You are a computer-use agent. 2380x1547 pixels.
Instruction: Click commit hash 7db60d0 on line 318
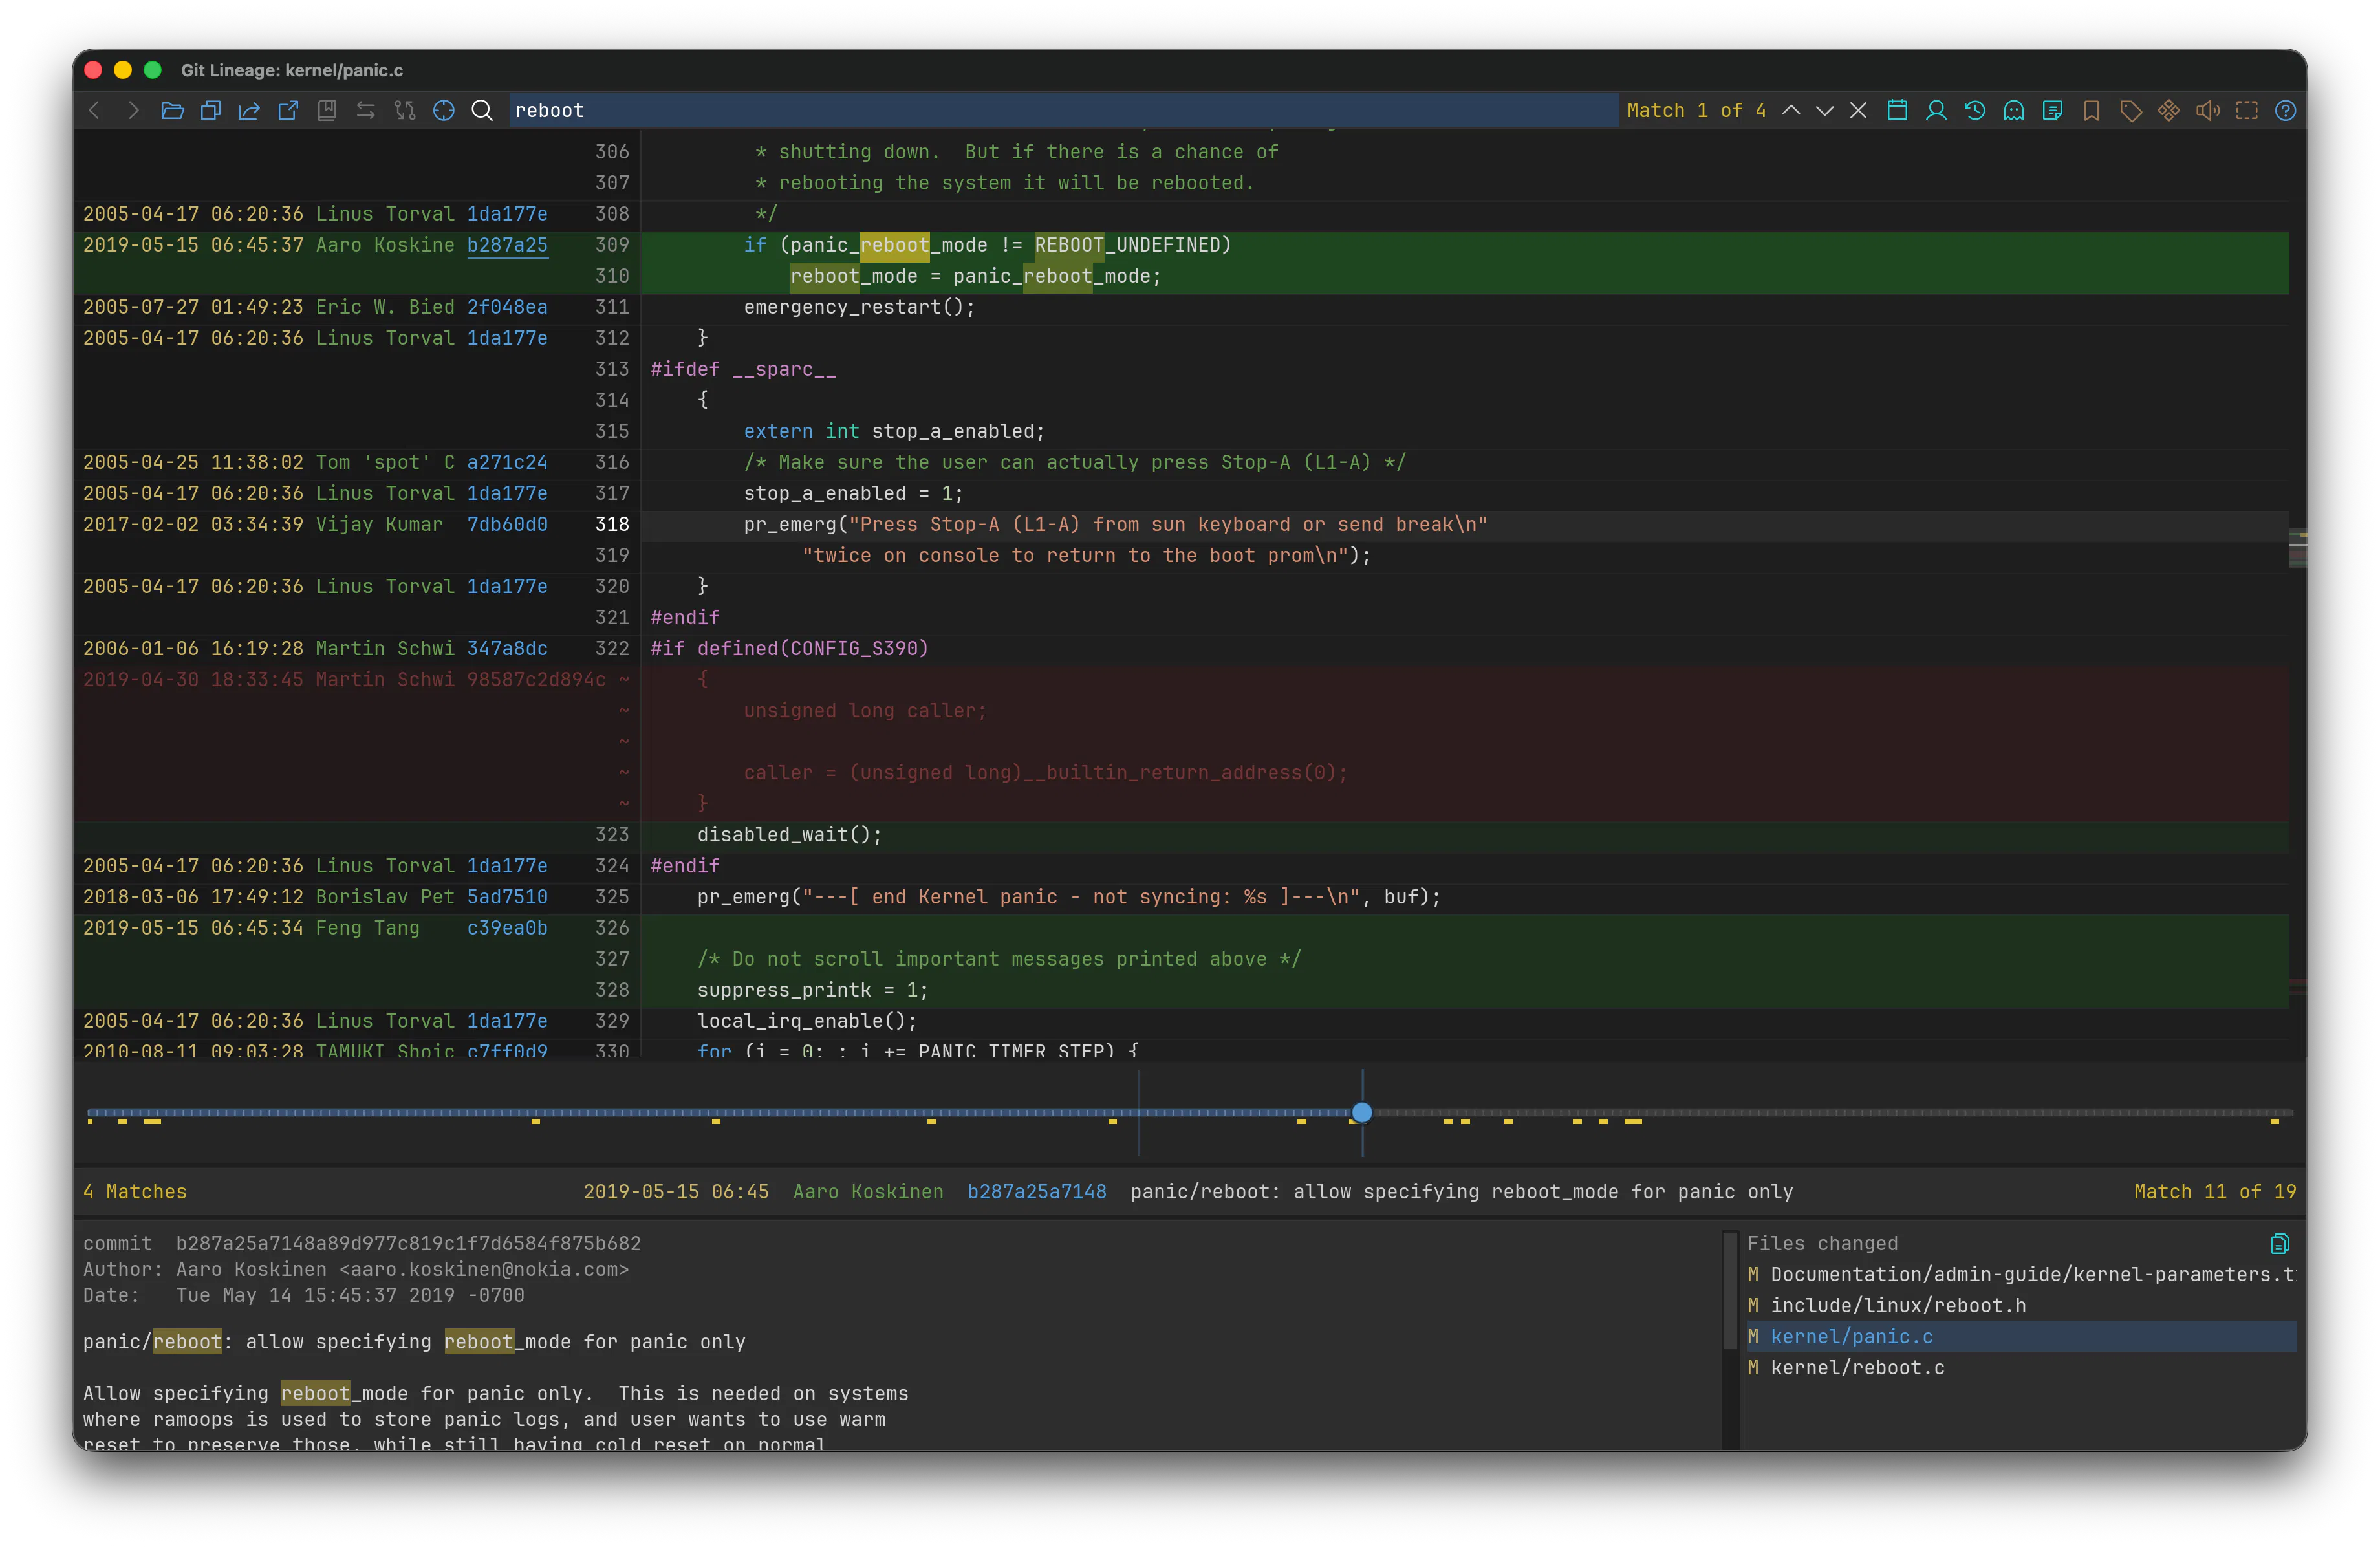[x=507, y=524]
